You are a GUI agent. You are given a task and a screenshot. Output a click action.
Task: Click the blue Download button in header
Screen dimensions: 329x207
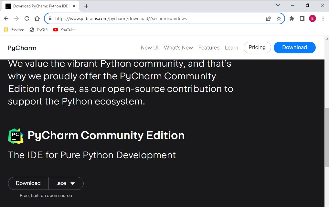pyautogui.click(x=294, y=48)
